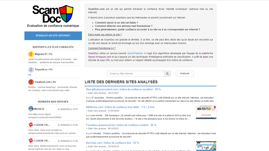This screenshot has height=151, width=269.
Task: Open the Cleafond.com | 2% report
Action: (x=45, y=82)
